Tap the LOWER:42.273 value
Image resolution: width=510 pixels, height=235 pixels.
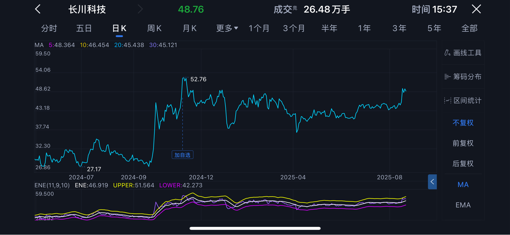pos(181,185)
